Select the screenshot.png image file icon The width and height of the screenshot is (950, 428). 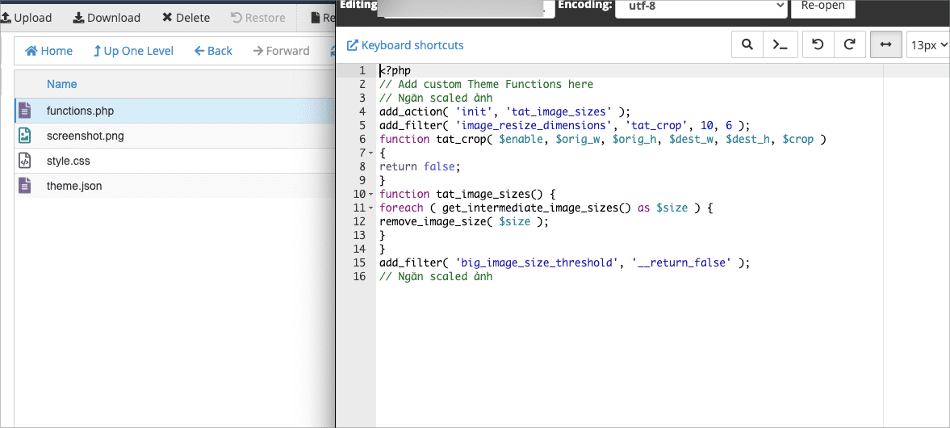(x=25, y=136)
